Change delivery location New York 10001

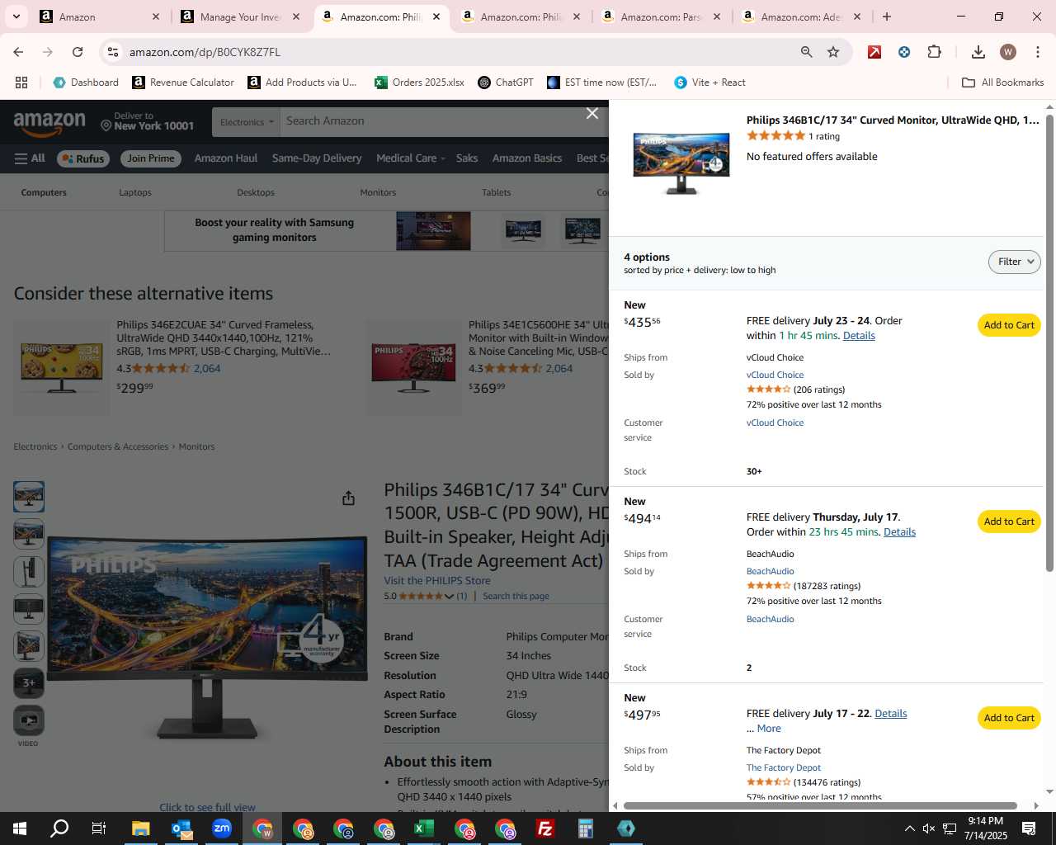[148, 121]
